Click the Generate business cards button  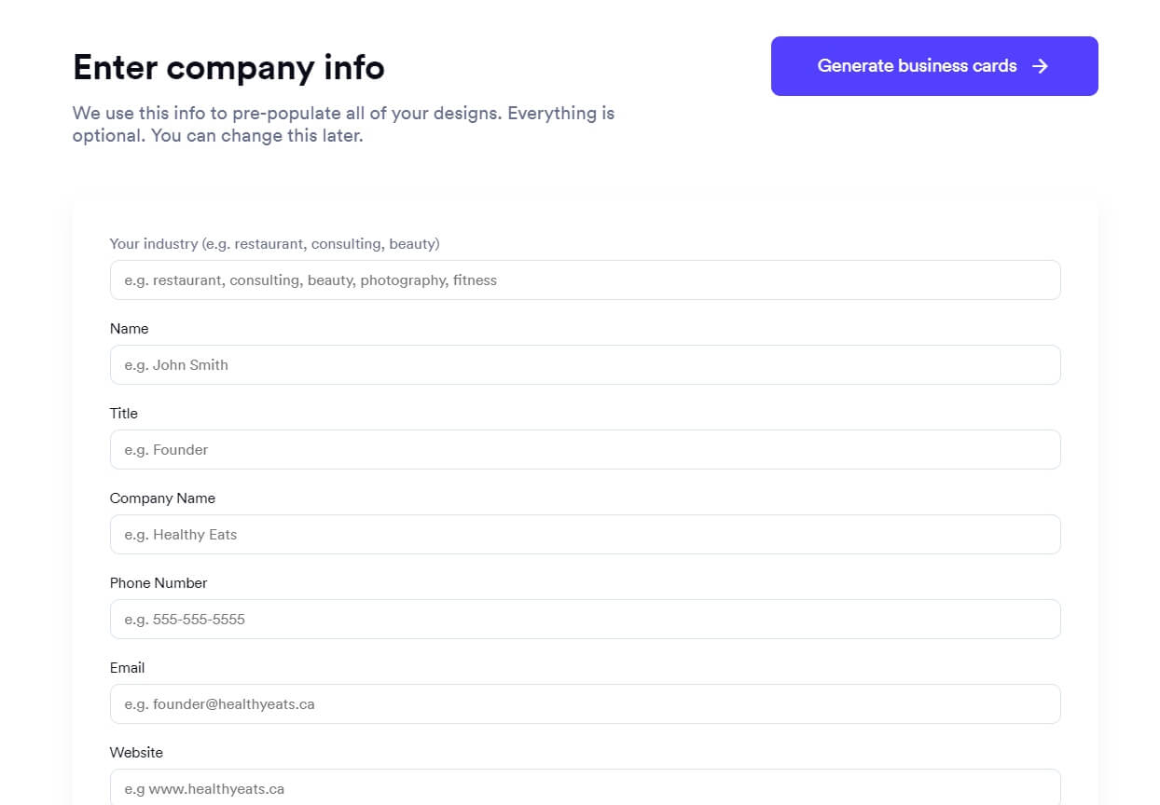coord(934,66)
